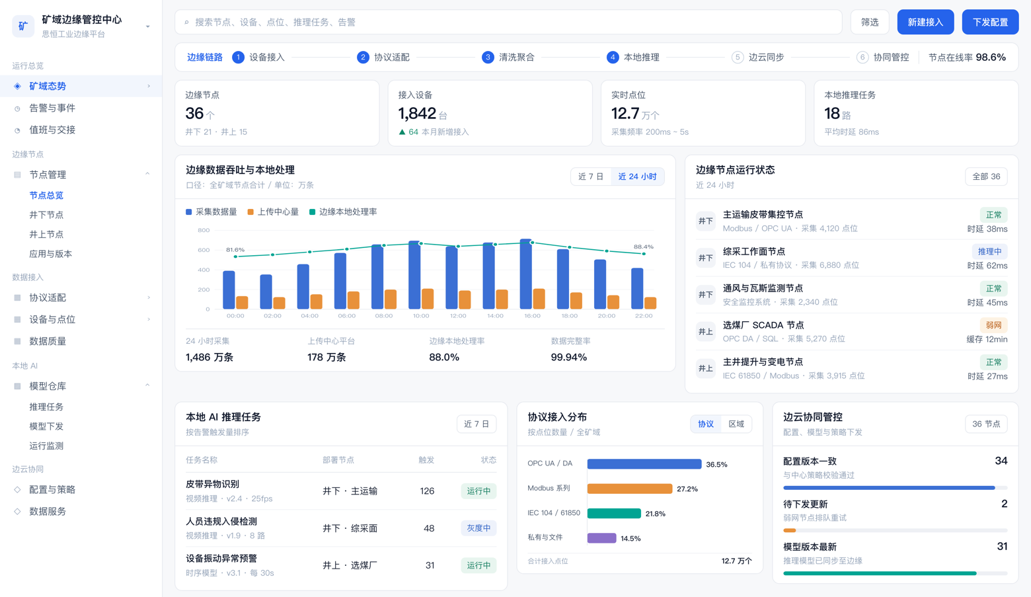Click 井上 badge of 主井提升与变电节点
The image size is (1031, 597).
tap(706, 368)
